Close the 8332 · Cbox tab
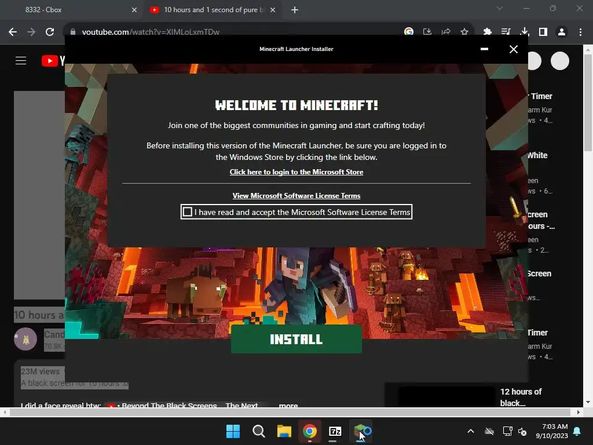The height and width of the screenshot is (445, 593). click(x=134, y=10)
